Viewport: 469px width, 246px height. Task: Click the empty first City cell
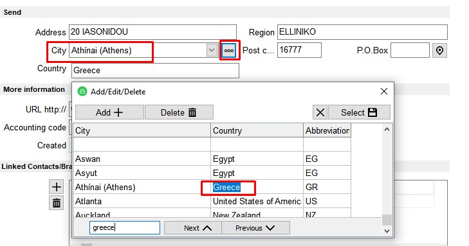point(142,145)
